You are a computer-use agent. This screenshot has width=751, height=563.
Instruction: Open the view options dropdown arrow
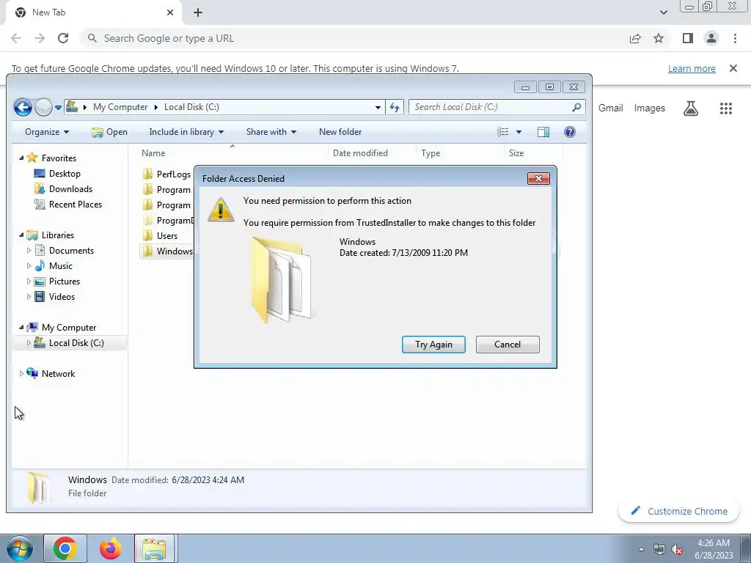[519, 132]
